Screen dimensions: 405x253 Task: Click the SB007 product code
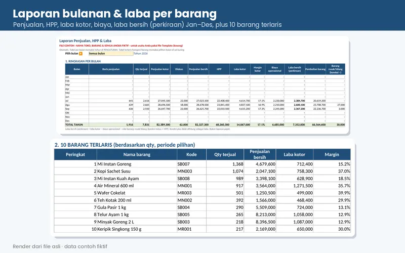point(183,164)
